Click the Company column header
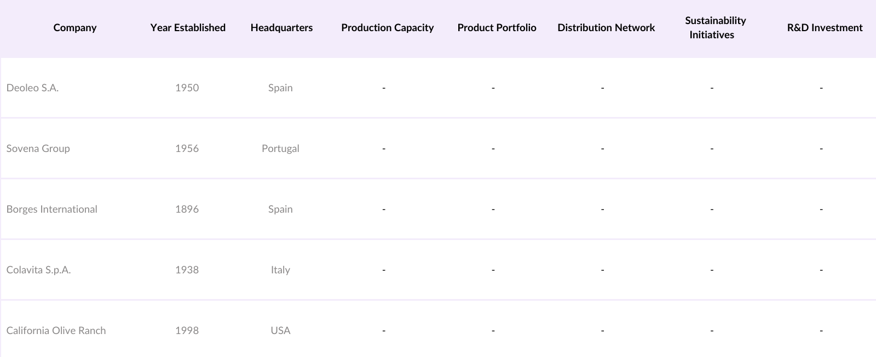This screenshot has width=876, height=357. (x=75, y=28)
